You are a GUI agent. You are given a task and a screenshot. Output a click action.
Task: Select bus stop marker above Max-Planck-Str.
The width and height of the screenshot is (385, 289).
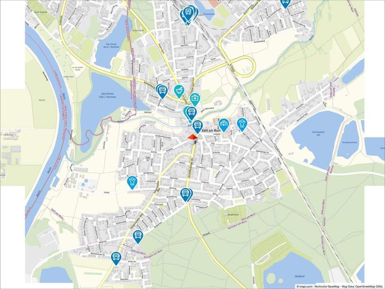[x=138, y=237]
